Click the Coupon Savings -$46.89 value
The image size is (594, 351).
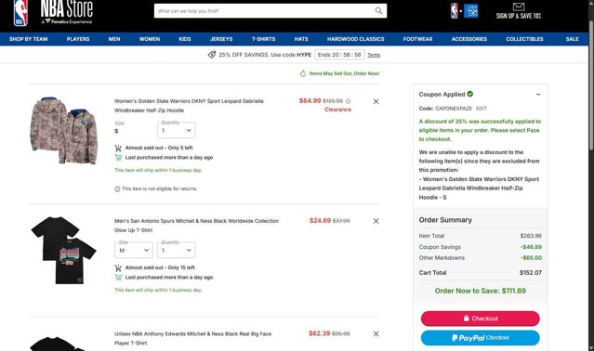tap(531, 247)
